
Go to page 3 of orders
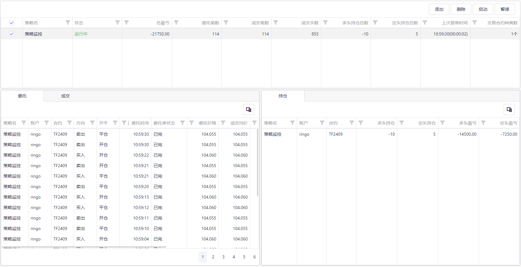[x=223, y=257]
